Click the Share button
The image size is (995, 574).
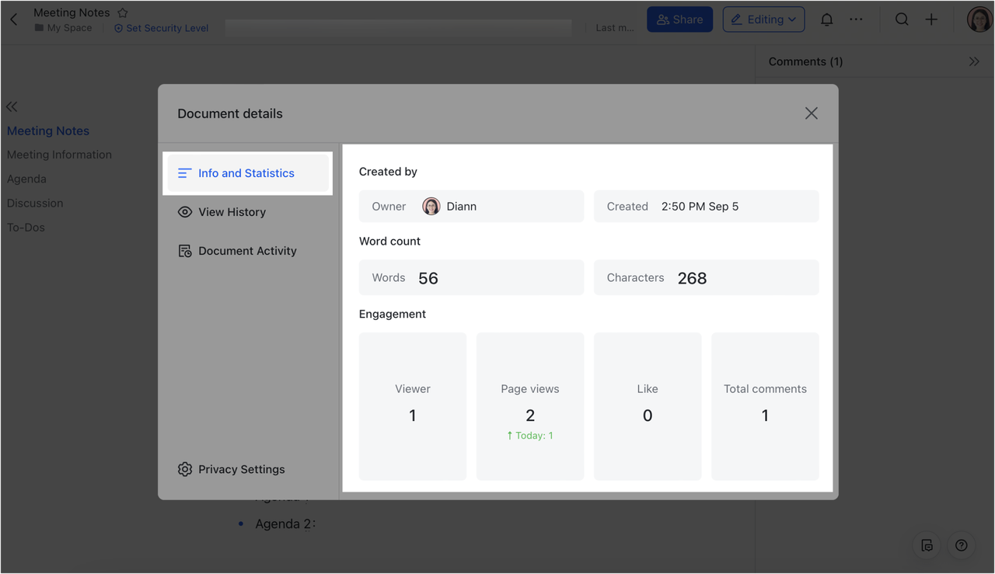pos(679,19)
